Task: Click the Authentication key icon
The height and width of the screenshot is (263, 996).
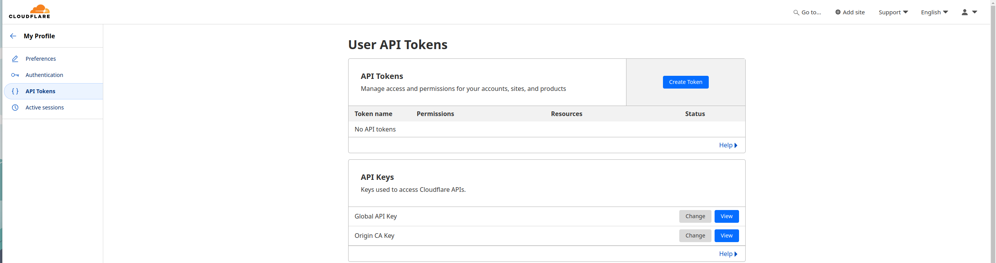Action: 15,75
